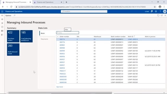Select the Work data list tab
Viewport: 167px width, 94px height.
tap(47, 33)
